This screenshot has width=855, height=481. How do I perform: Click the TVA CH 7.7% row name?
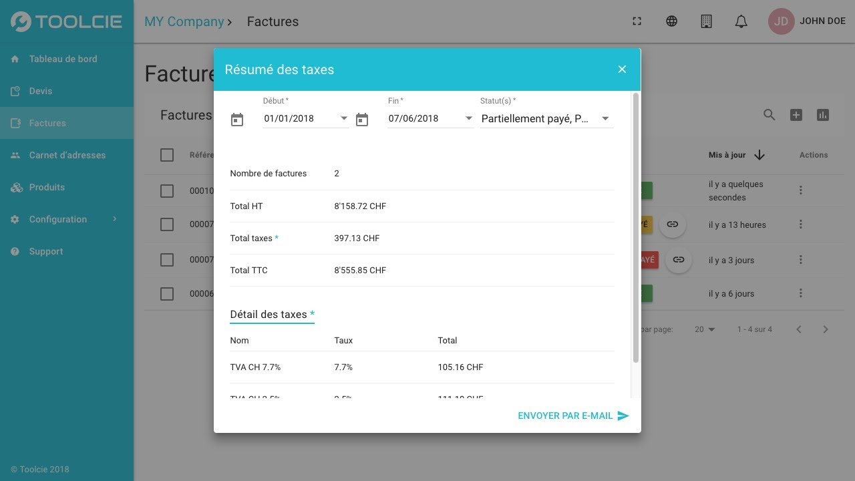[255, 367]
